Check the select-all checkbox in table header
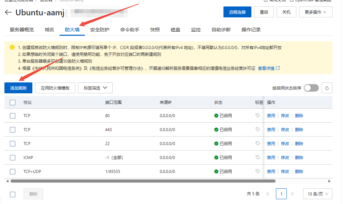Viewport: 343px width, 204px height. click(x=13, y=102)
